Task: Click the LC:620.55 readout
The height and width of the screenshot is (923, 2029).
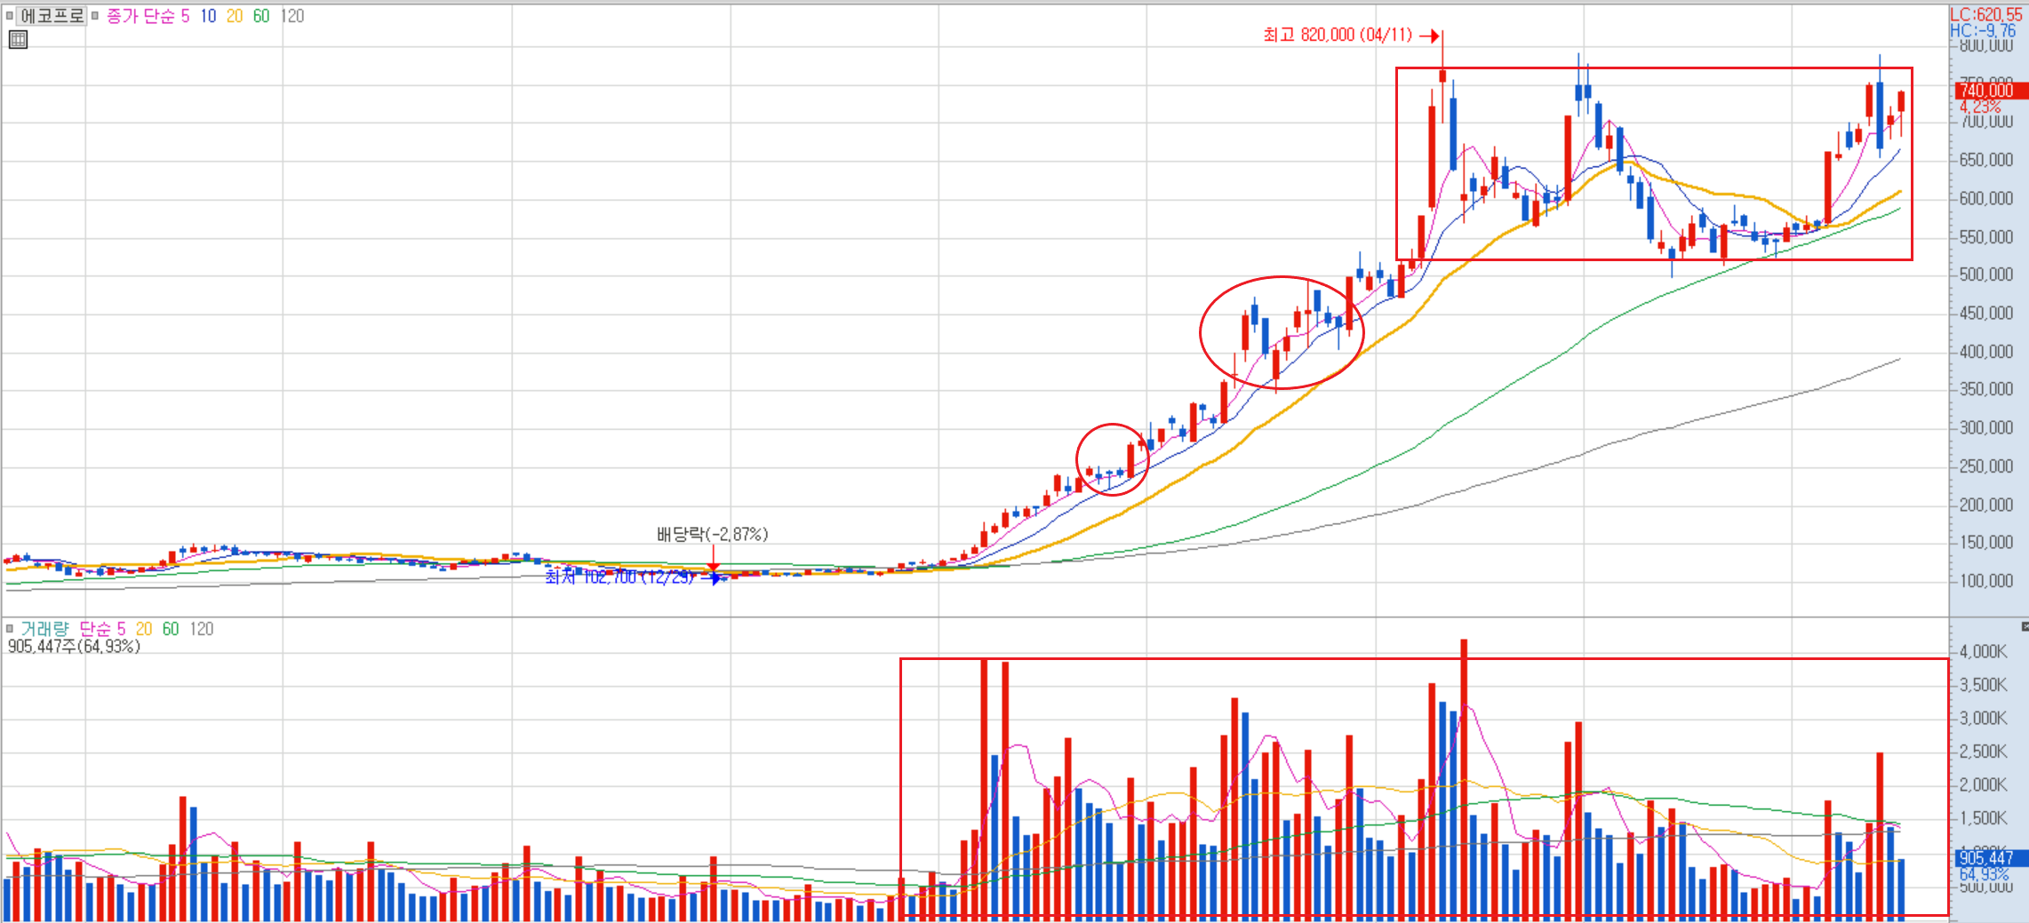Action: [x=1986, y=14]
